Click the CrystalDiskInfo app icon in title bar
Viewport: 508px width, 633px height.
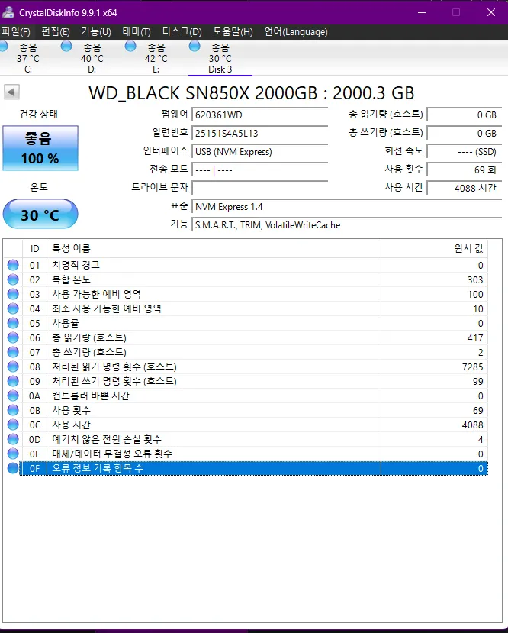(8, 12)
